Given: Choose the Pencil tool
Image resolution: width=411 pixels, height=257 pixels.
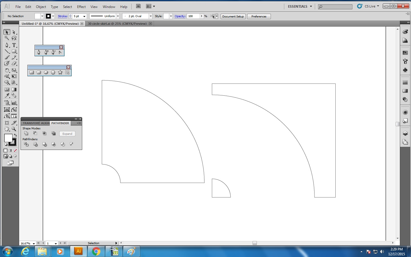Looking at the screenshot, I should coord(14,57).
